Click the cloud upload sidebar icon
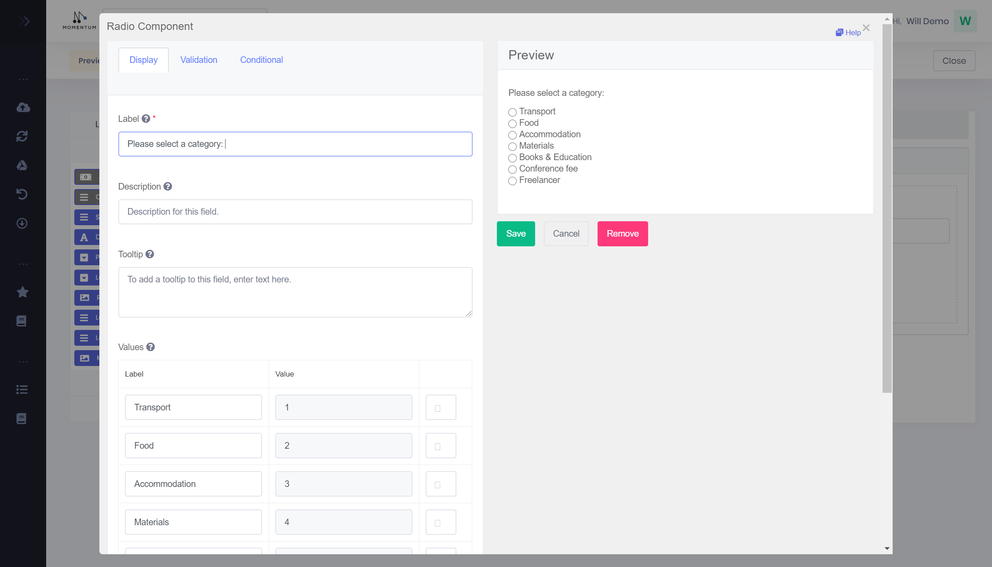Screen dimensions: 992x567 coord(23,107)
